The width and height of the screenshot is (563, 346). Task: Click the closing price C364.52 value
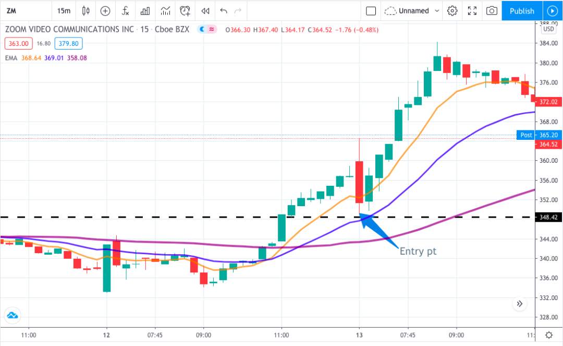tap(320, 30)
